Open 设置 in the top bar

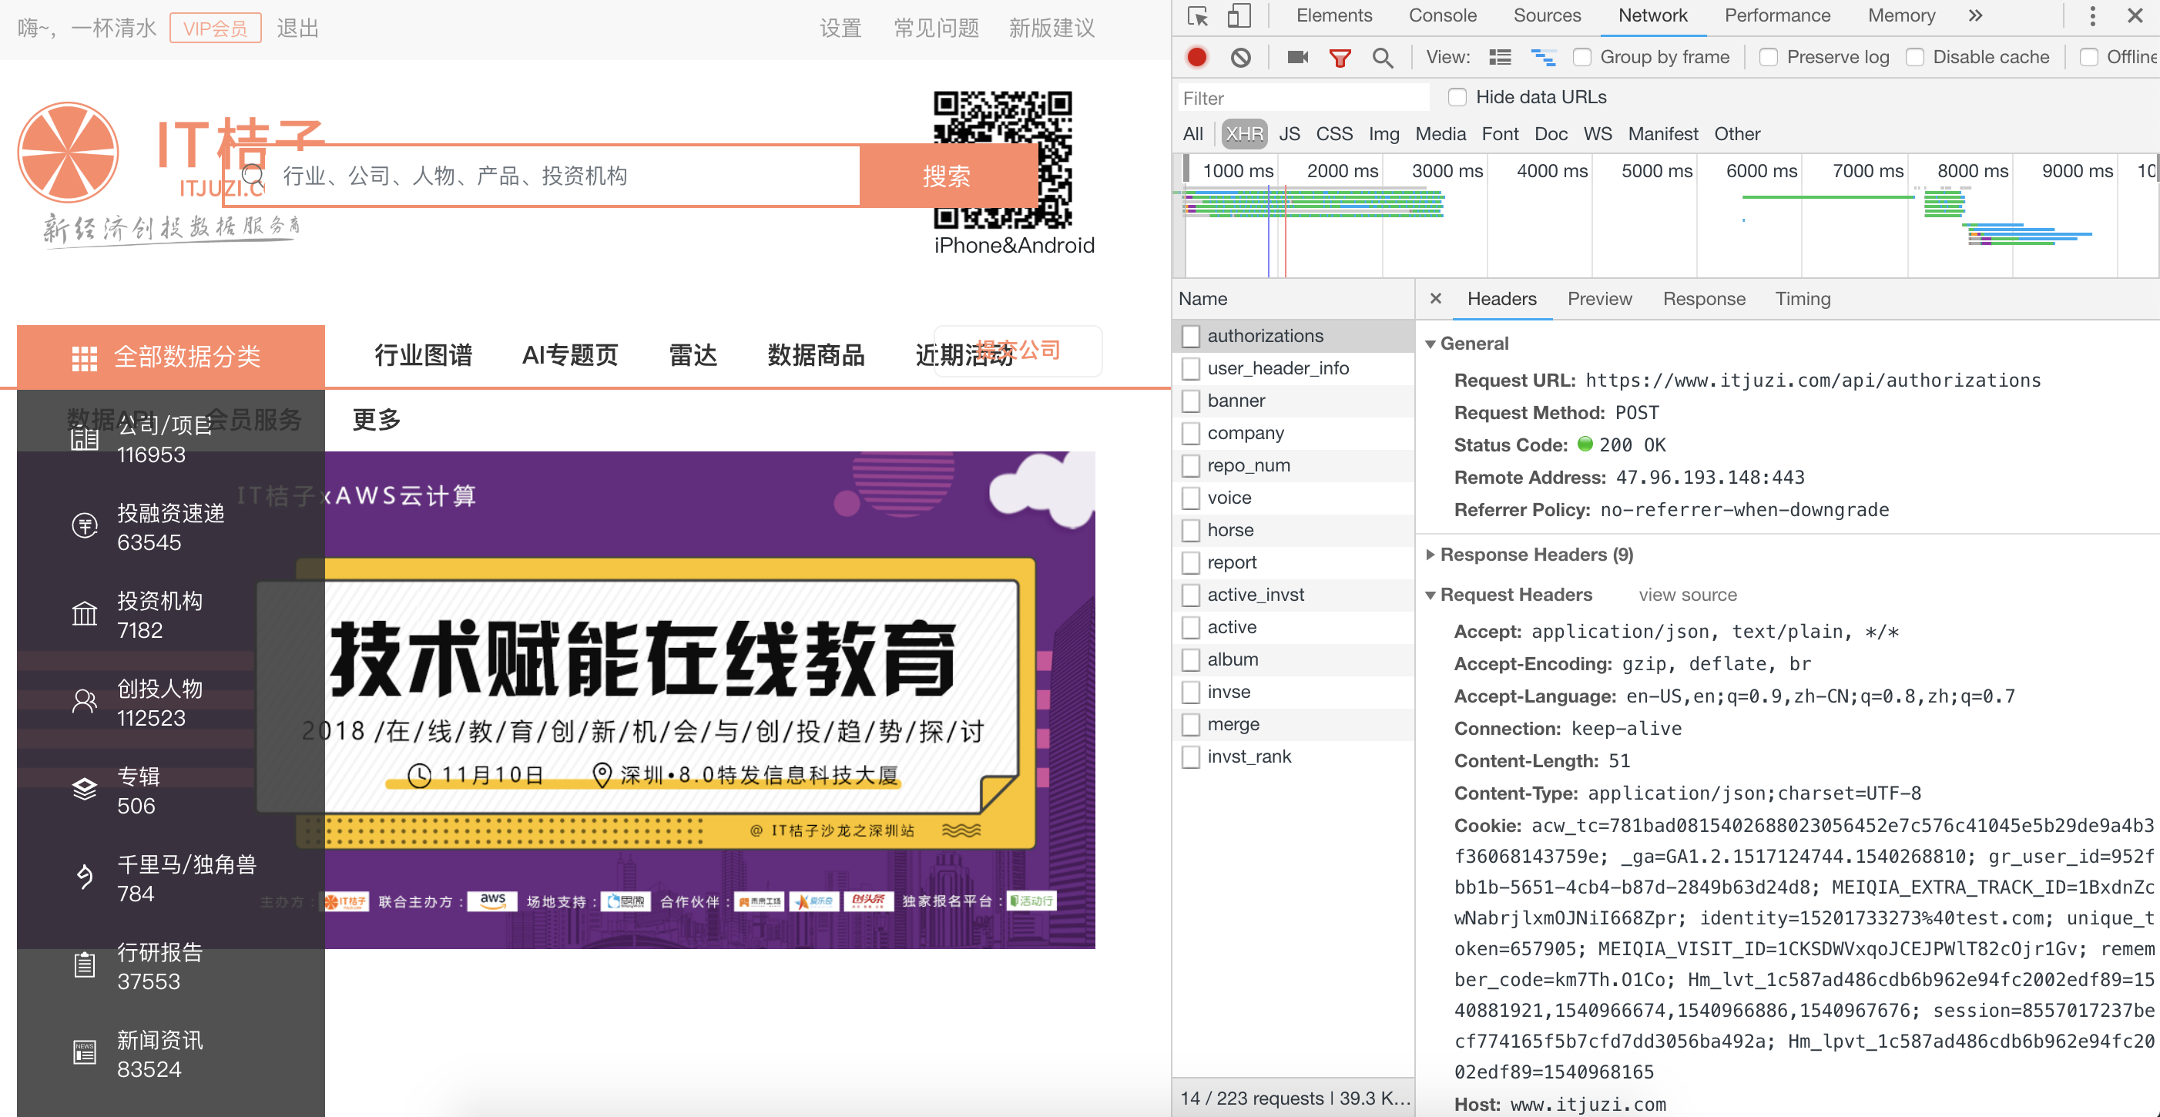pyautogui.click(x=840, y=29)
